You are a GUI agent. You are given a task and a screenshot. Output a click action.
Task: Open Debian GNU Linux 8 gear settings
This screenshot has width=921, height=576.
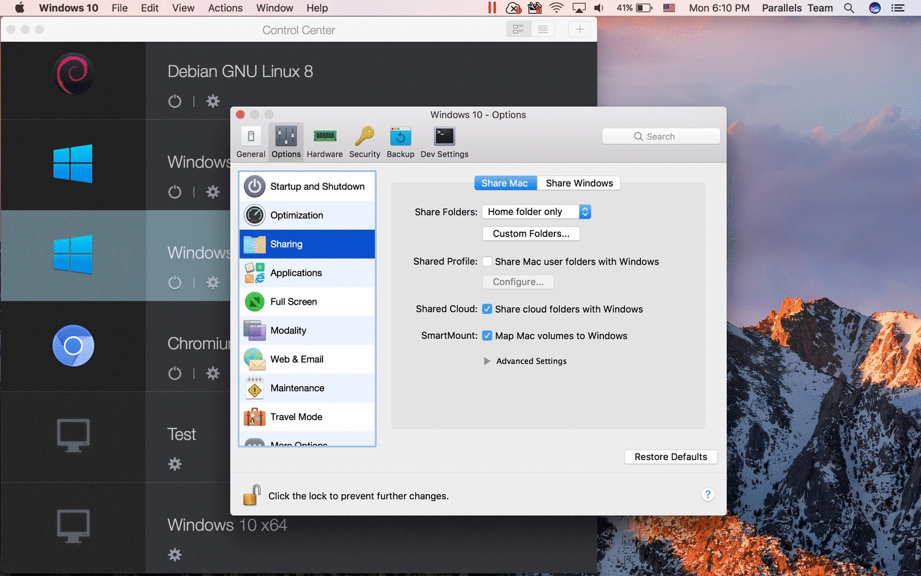(213, 101)
